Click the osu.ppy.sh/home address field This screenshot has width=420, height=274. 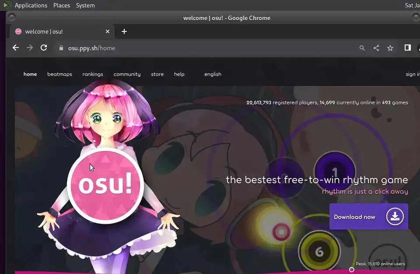[x=91, y=48]
